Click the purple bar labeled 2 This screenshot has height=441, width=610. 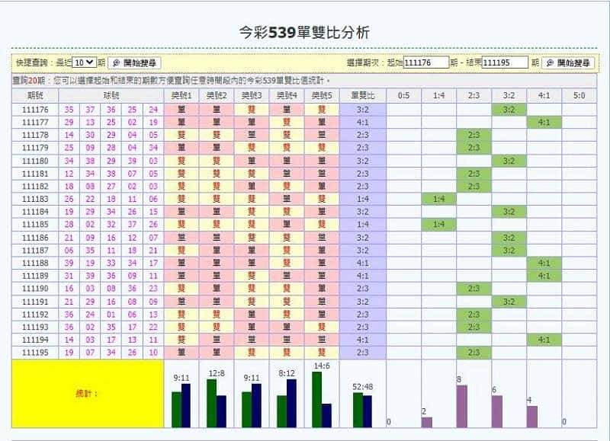point(427,423)
